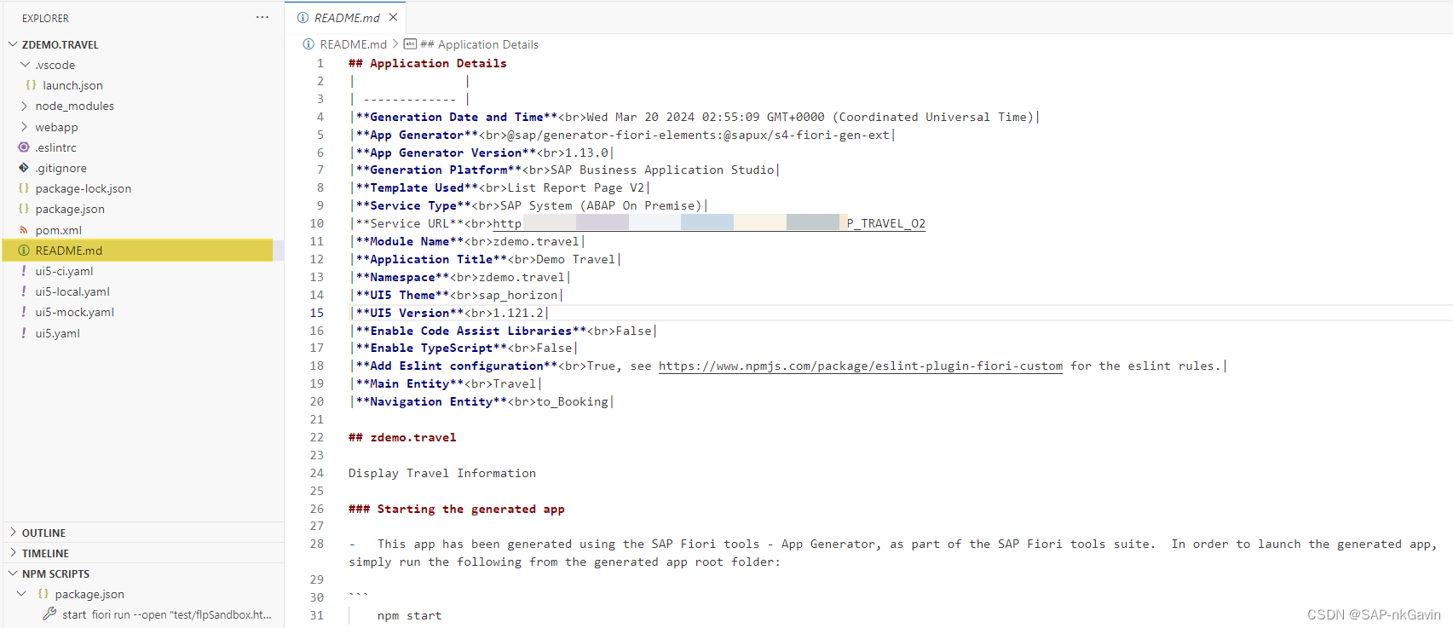The height and width of the screenshot is (628, 1453).
Task: Select README.md in the file explorer
Action: click(138, 251)
